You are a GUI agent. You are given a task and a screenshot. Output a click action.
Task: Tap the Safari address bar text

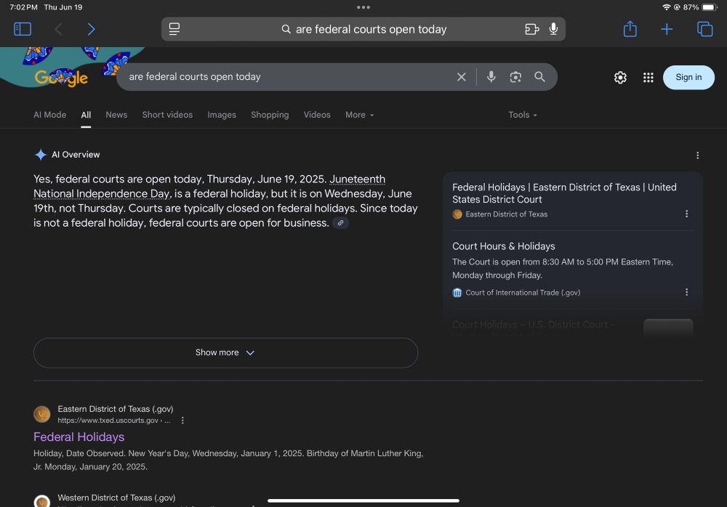pyautogui.click(x=371, y=29)
